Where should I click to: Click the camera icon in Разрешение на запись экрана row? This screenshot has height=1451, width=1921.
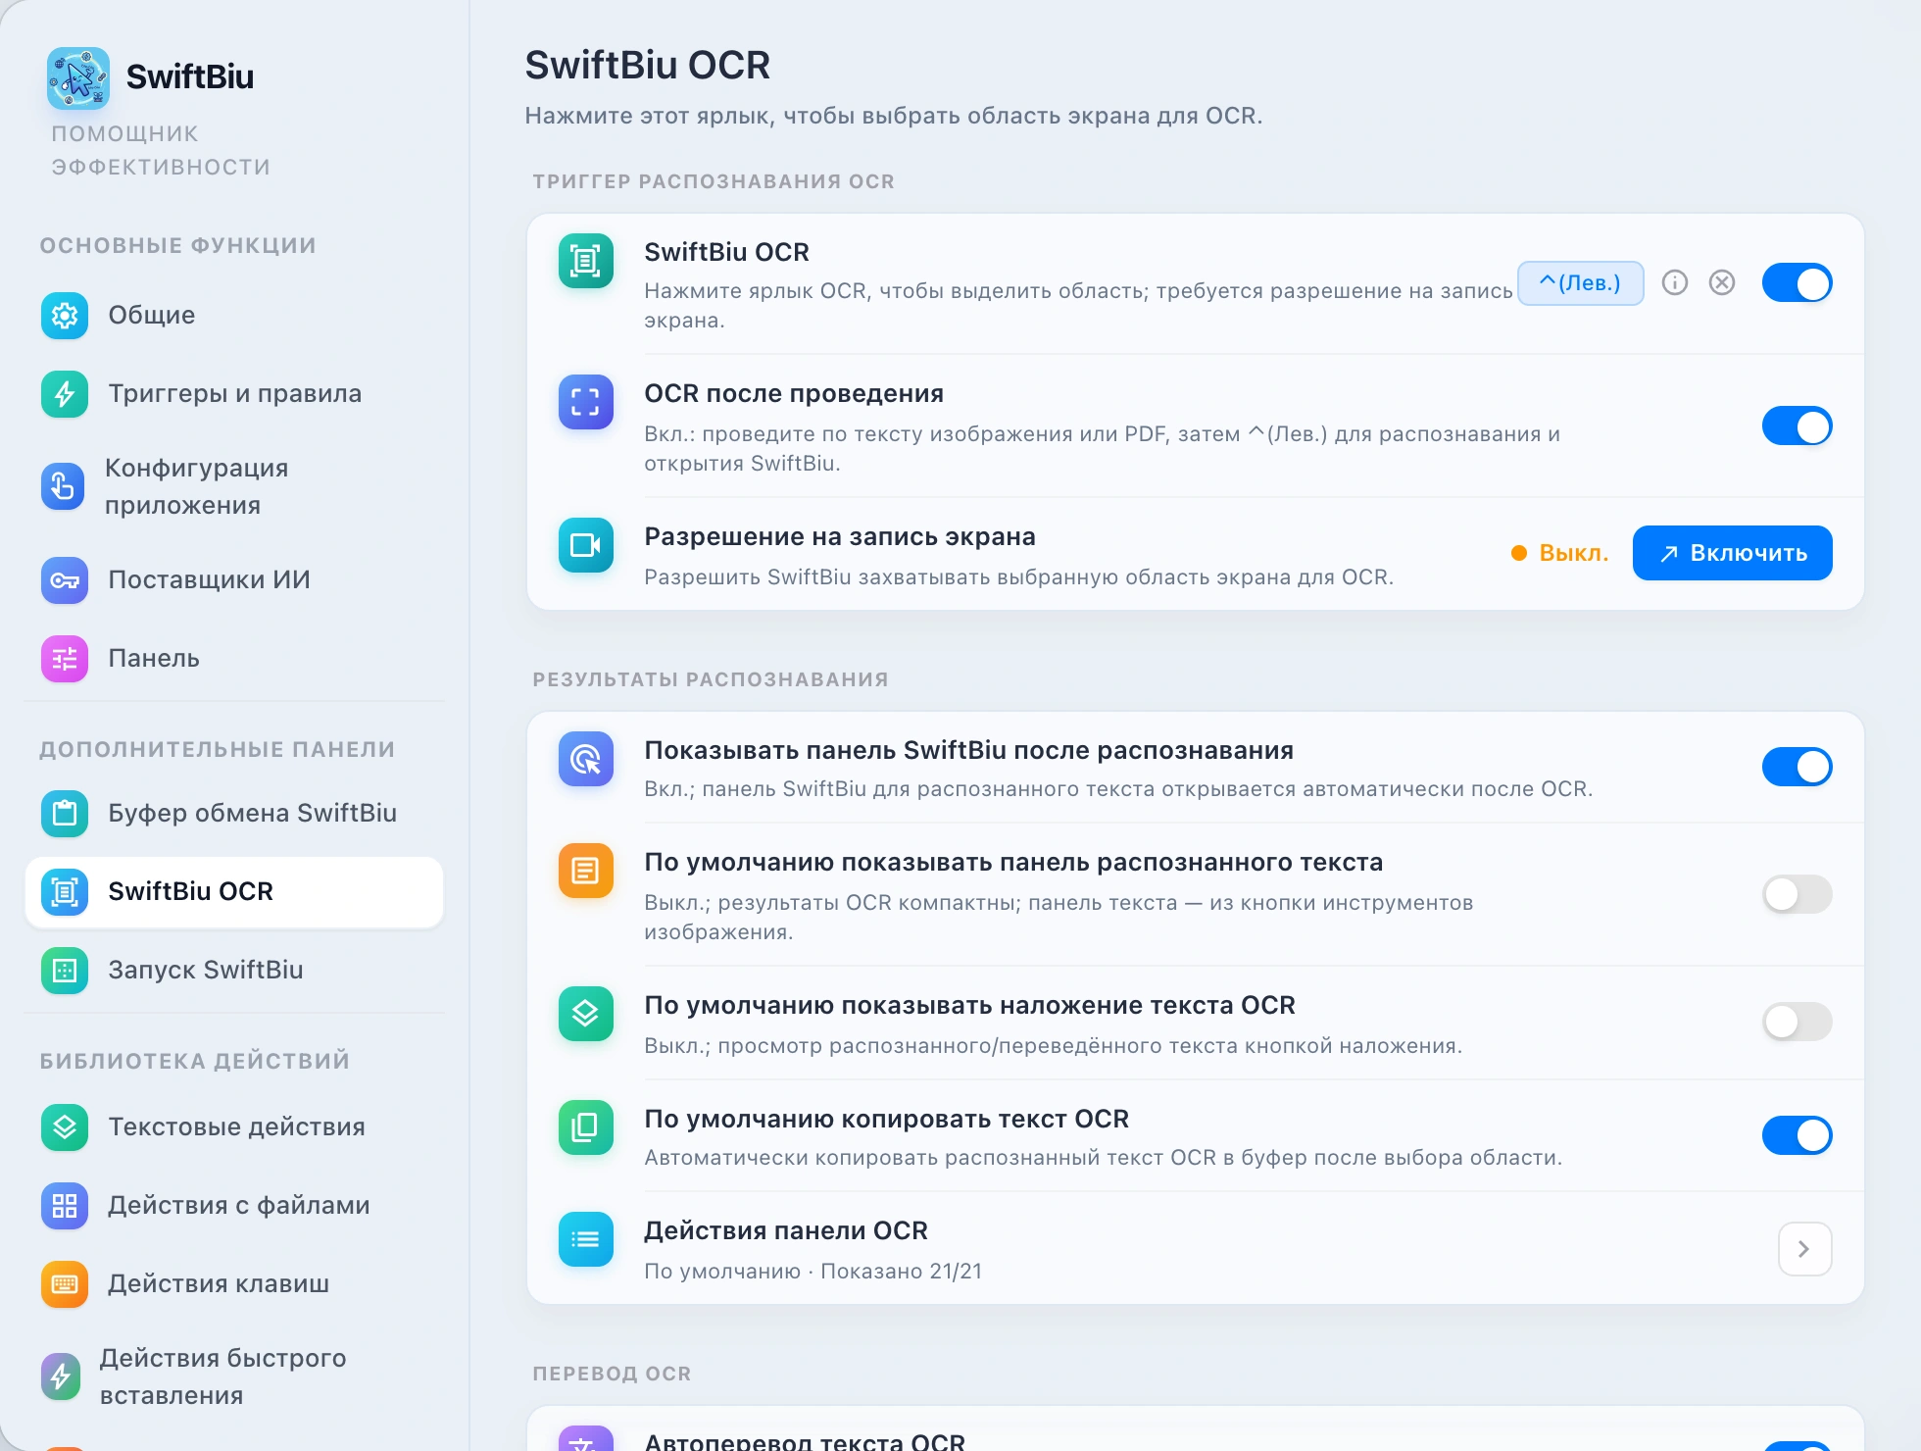click(586, 545)
